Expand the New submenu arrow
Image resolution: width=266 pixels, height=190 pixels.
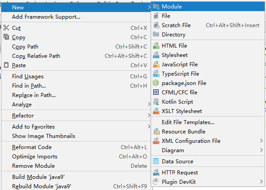pyautogui.click(x=149, y=7)
